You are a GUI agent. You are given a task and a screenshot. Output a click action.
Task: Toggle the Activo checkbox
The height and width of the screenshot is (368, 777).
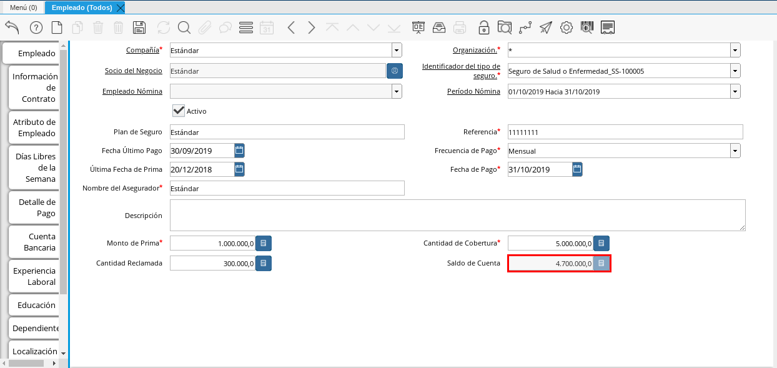point(179,111)
